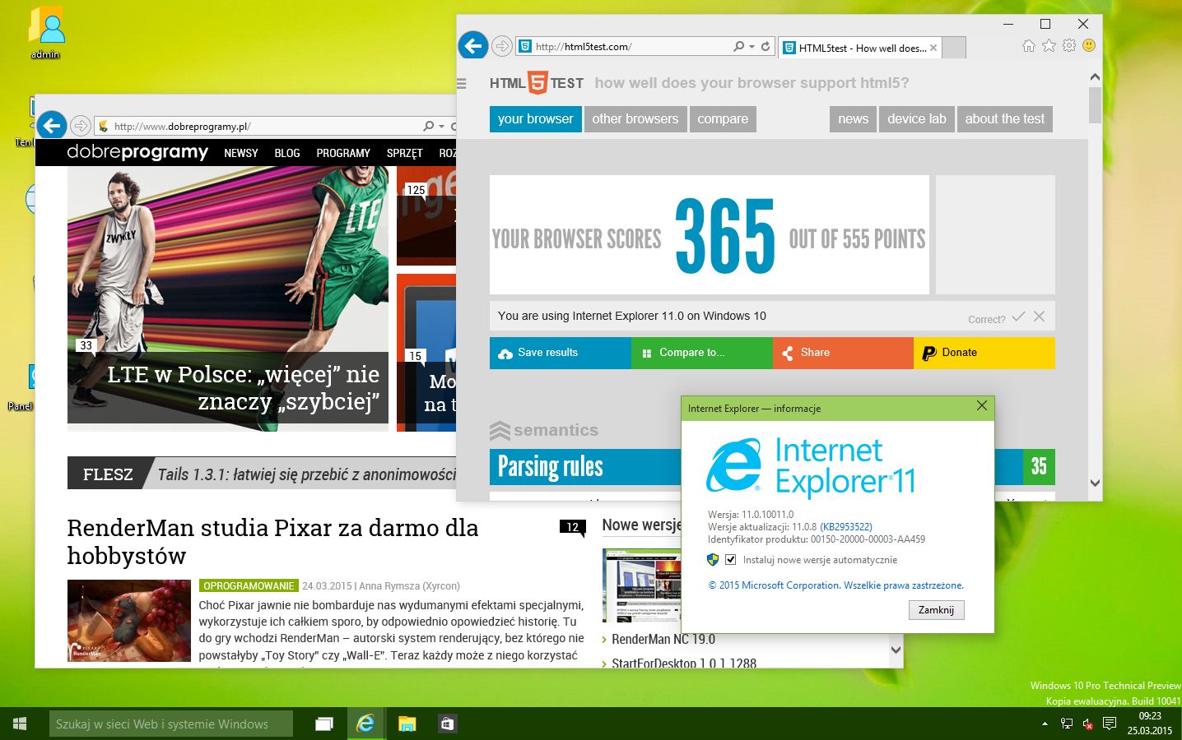
Task: Toggle Instaluj nowe wersje automatycznie checkbox
Action: pyautogui.click(x=730, y=560)
